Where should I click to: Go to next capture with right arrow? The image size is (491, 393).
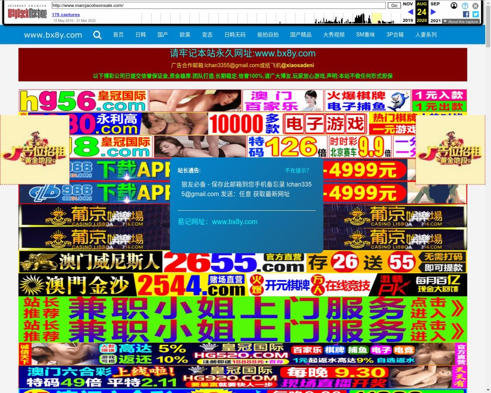[433, 12]
